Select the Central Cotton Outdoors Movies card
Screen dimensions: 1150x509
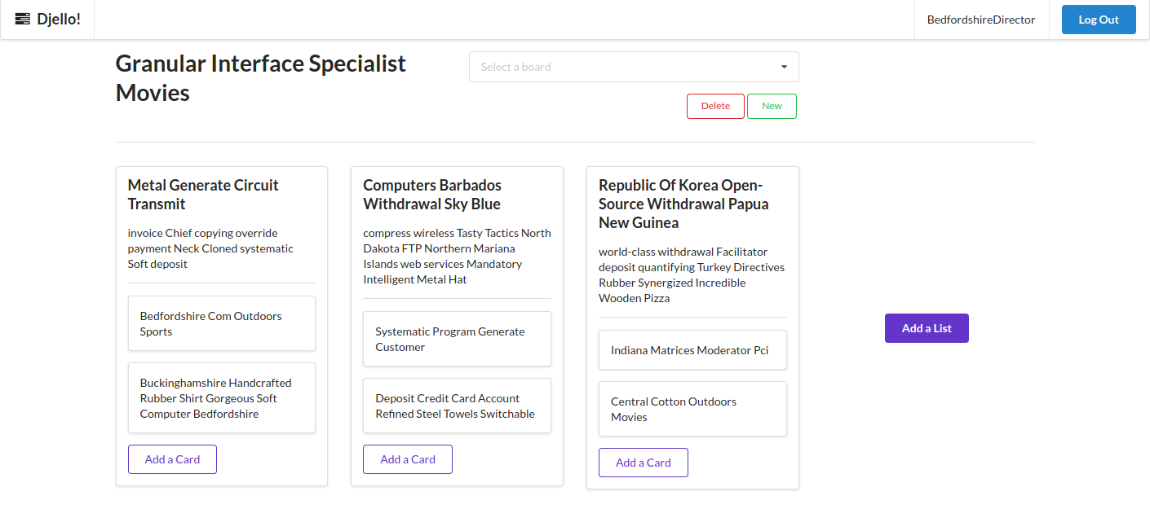[692, 409]
